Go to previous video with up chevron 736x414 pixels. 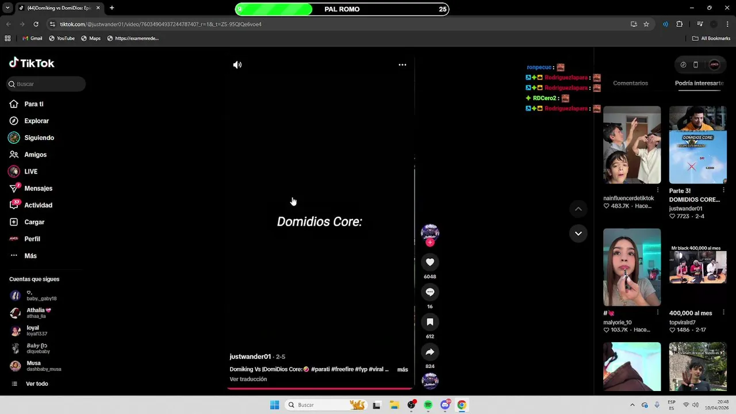coord(578,209)
